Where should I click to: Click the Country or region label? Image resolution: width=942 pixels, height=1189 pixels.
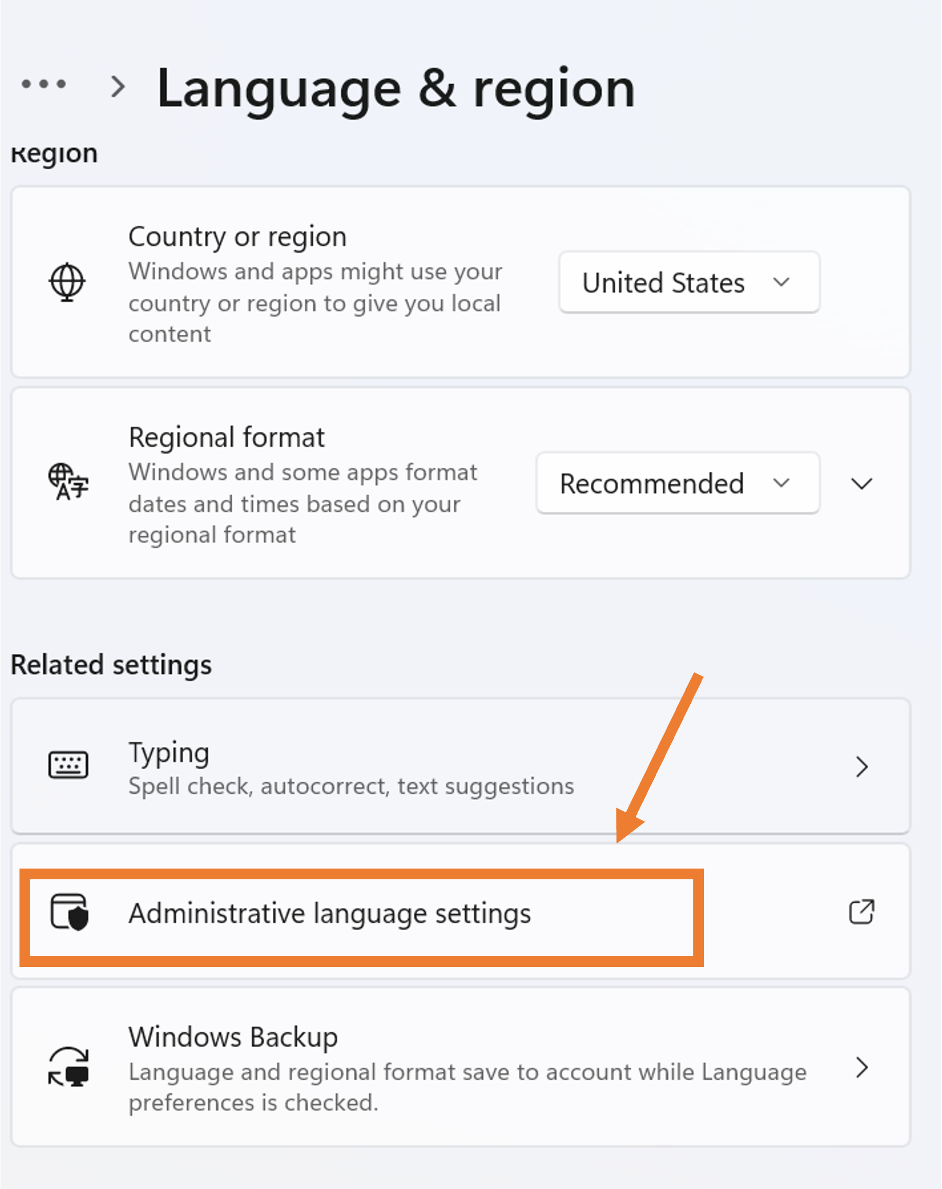[x=237, y=236]
